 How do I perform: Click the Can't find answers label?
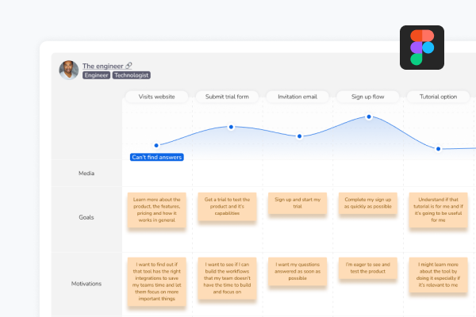(x=156, y=157)
